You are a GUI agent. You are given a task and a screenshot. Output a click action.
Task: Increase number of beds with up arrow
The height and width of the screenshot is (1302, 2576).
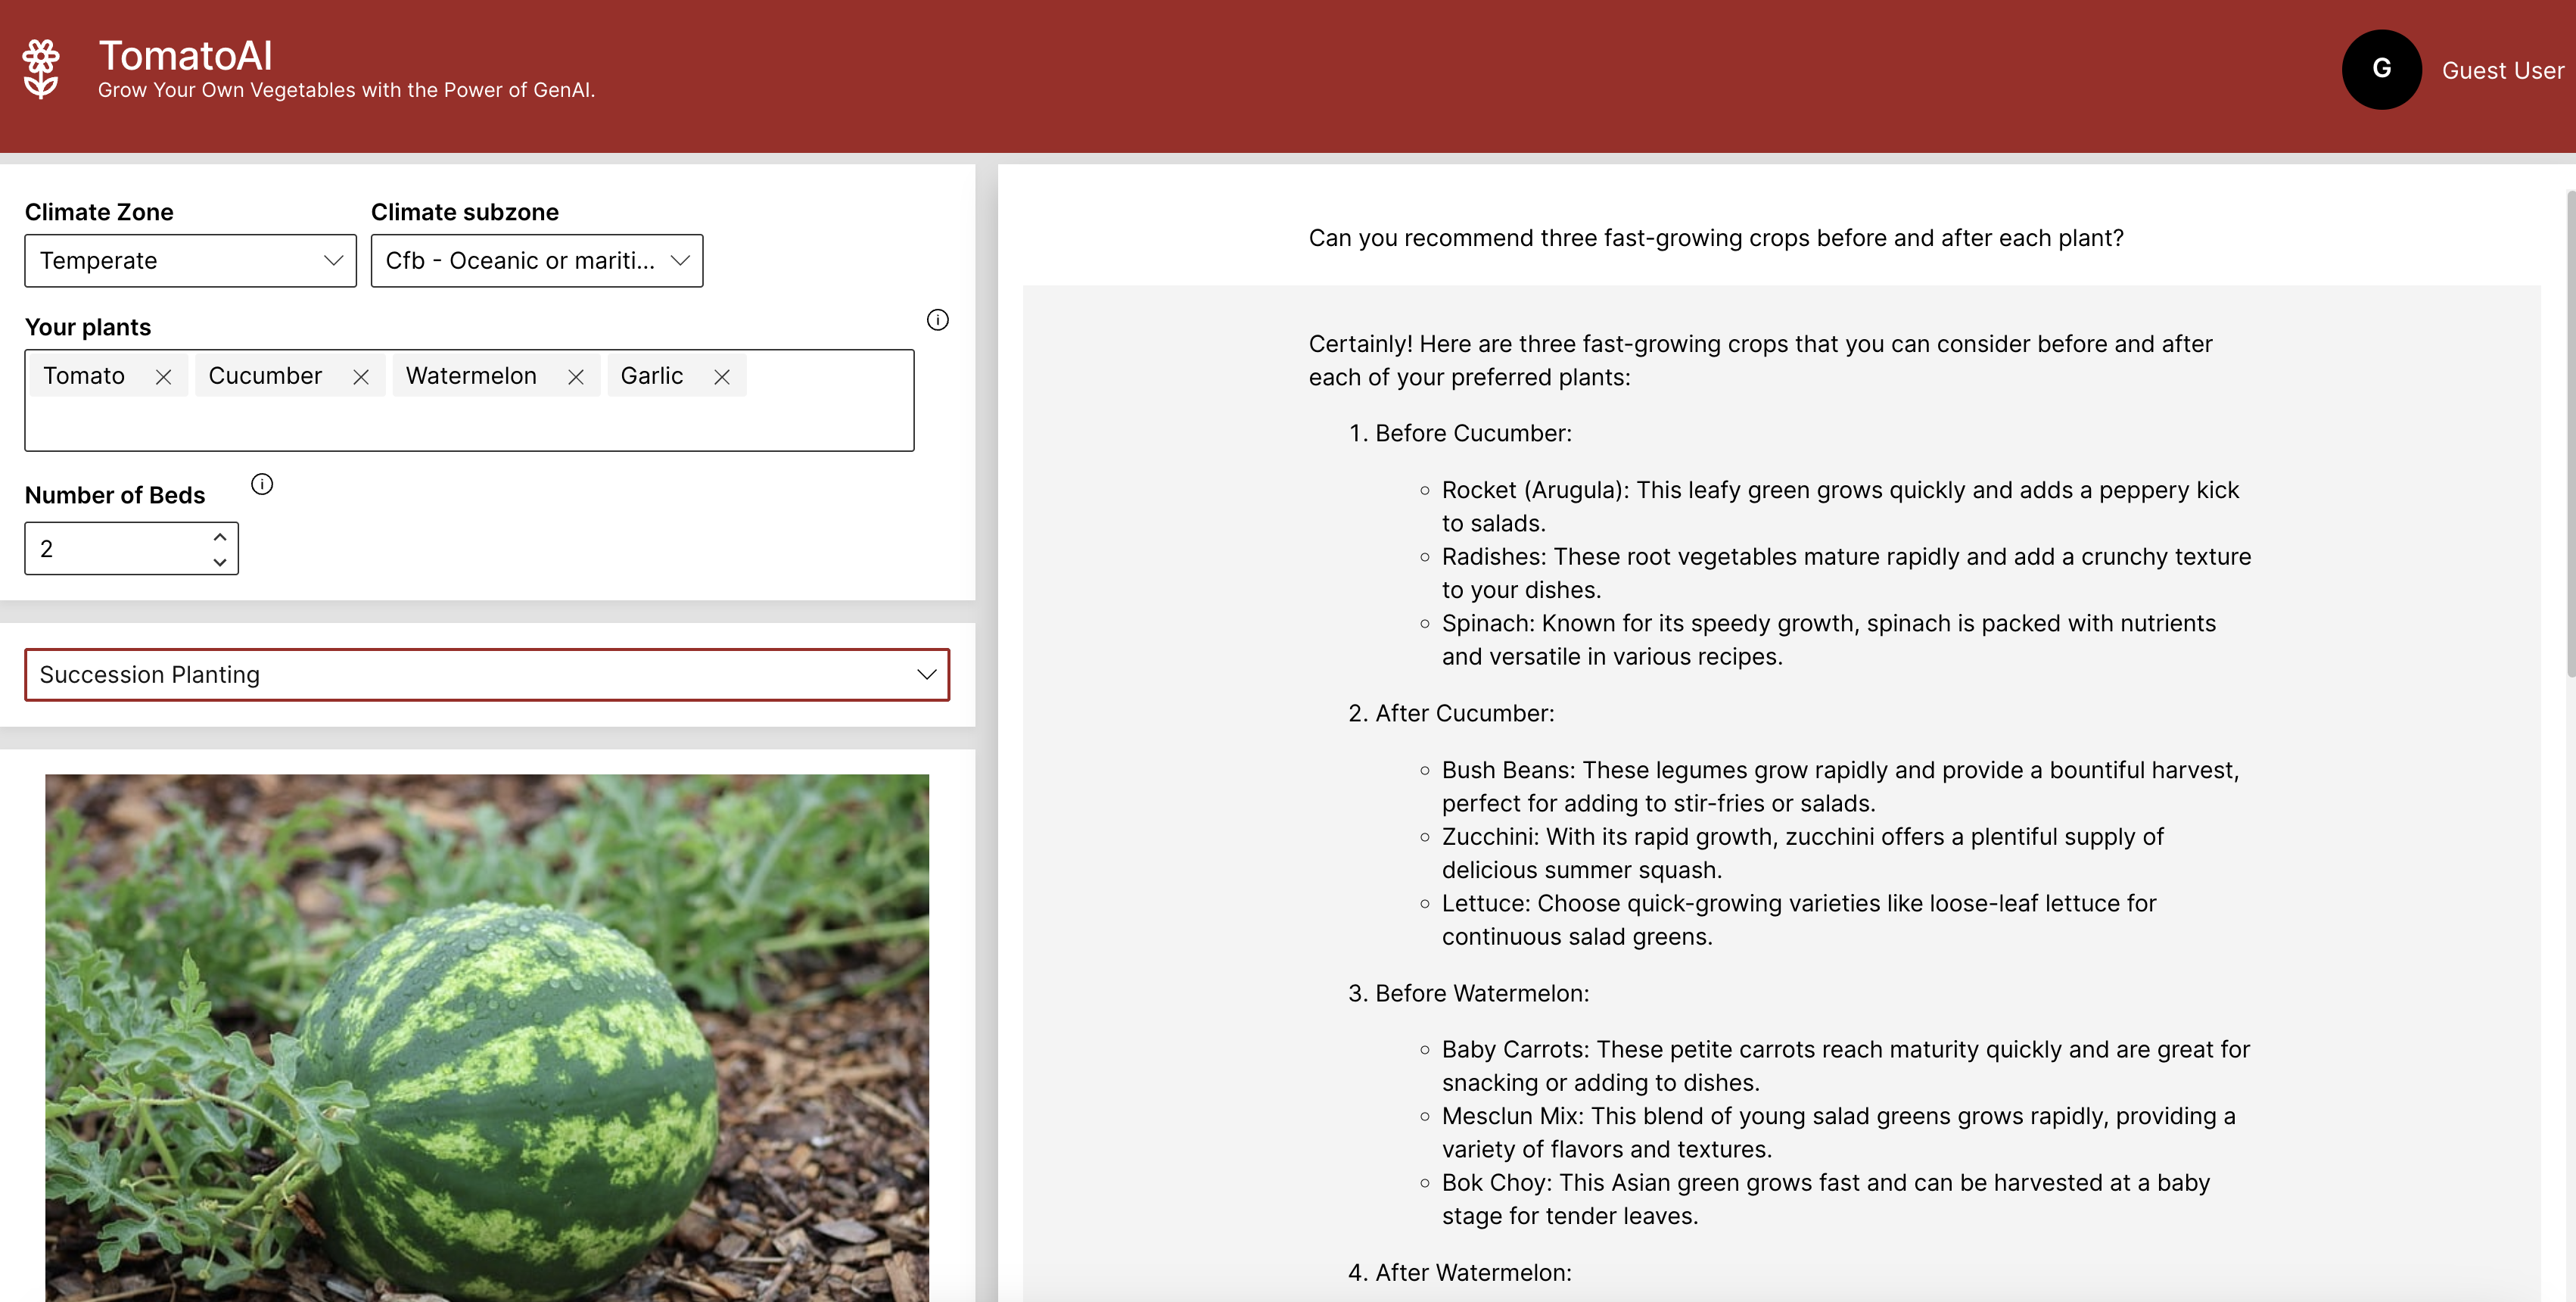click(x=220, y=537)
